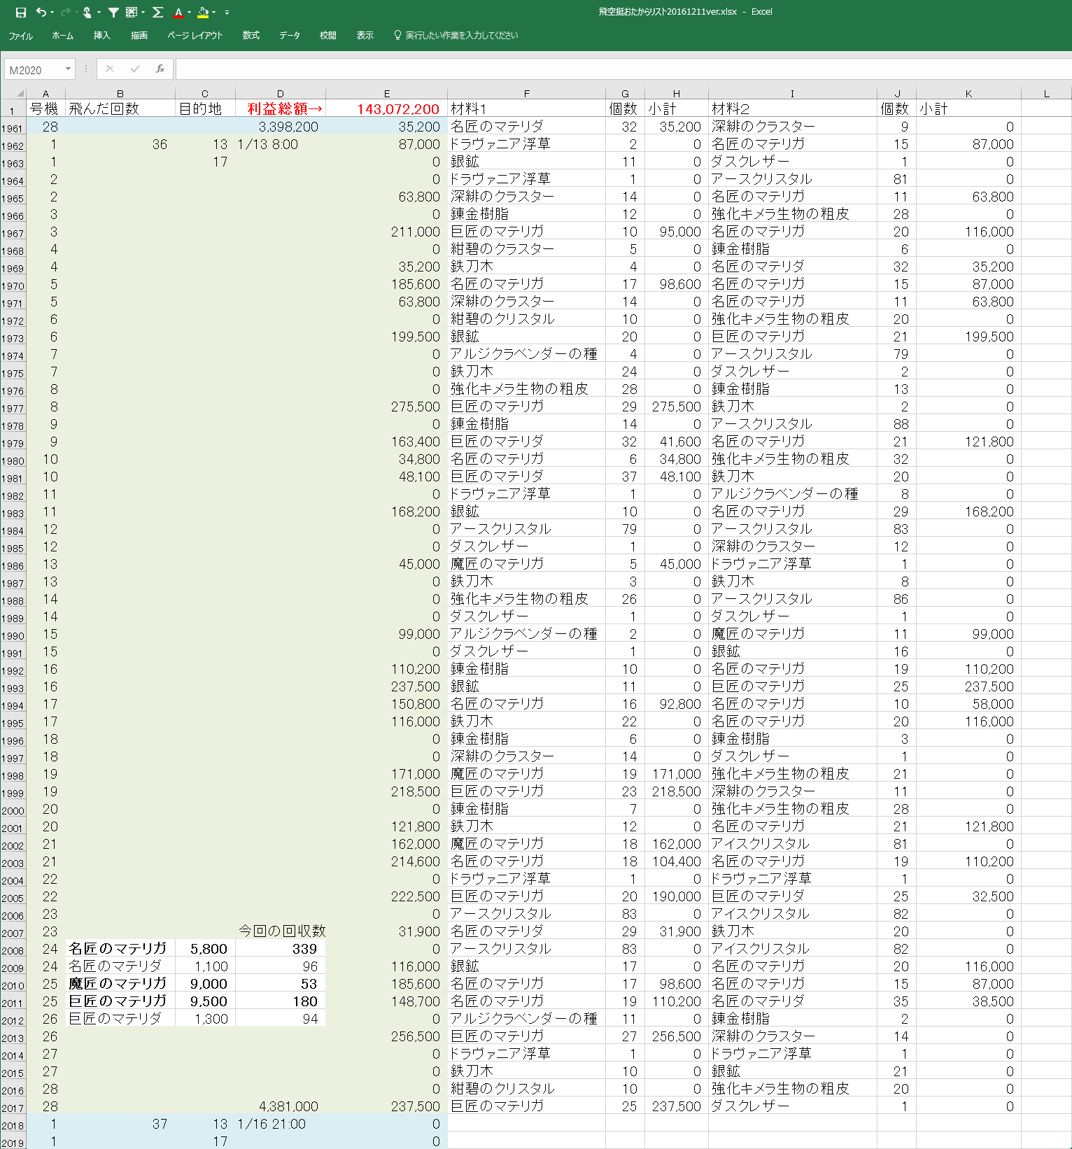
Task: Open the ホーム ribbon tab
Action: [x=62, y=35]
